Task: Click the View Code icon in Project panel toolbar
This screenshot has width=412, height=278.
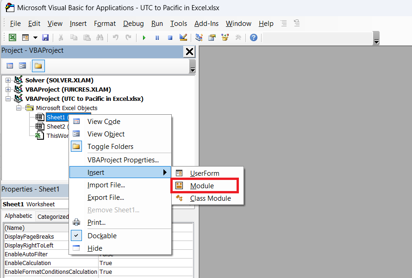Action: 10,66
